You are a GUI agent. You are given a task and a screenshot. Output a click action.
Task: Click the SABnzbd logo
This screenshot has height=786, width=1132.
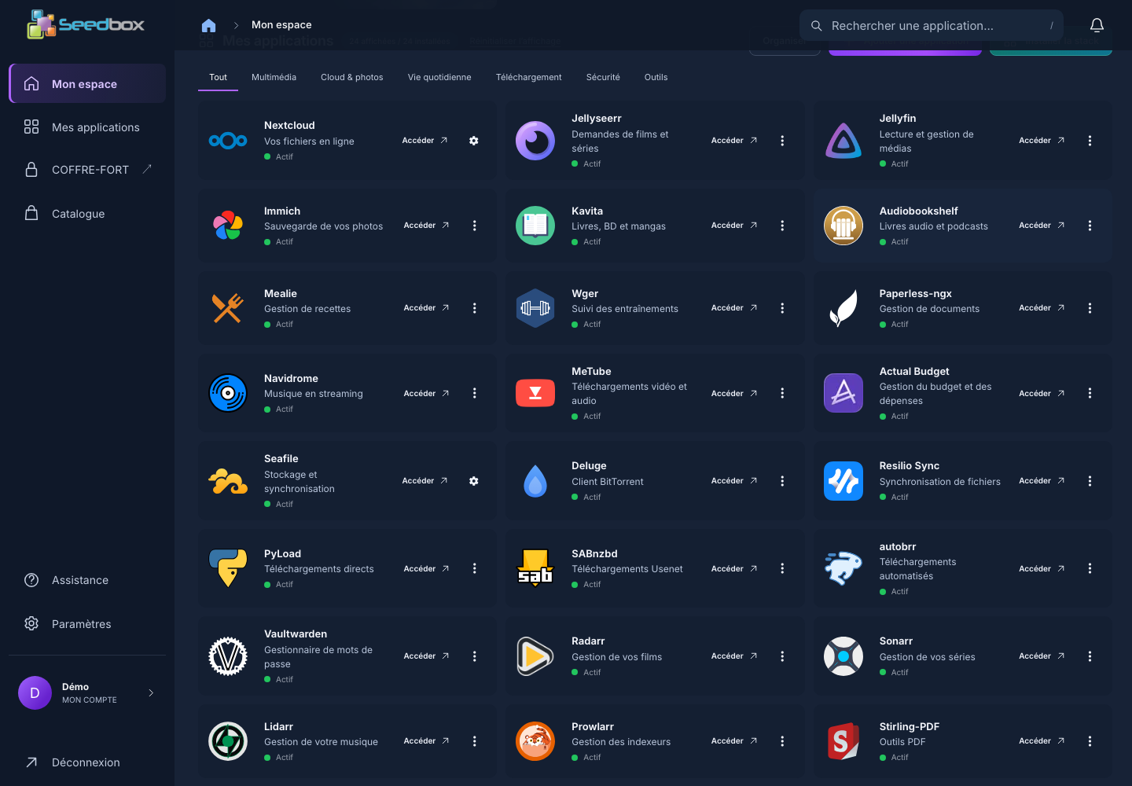tap(535, 568)
